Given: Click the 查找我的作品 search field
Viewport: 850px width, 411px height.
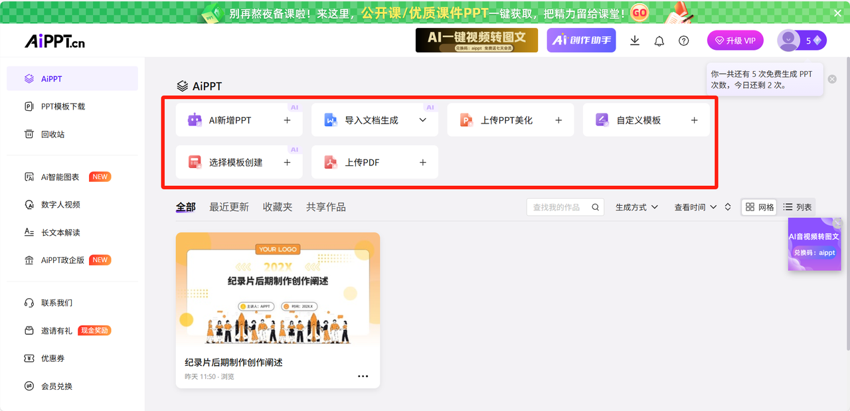Looking at the screenshot, I should pyautogui.click(x=564, y=207).
